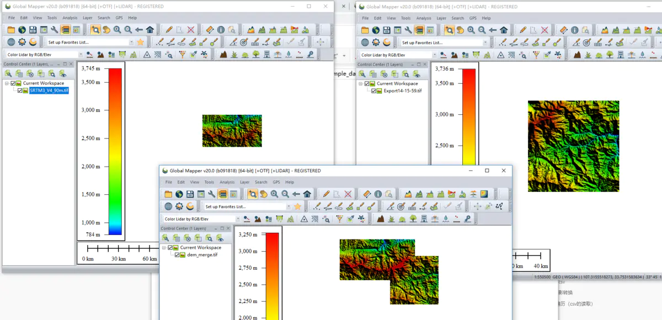The image size is (662, 320).
Task: Click Export14 square terrain map image
Action: [x=573, y=146]
